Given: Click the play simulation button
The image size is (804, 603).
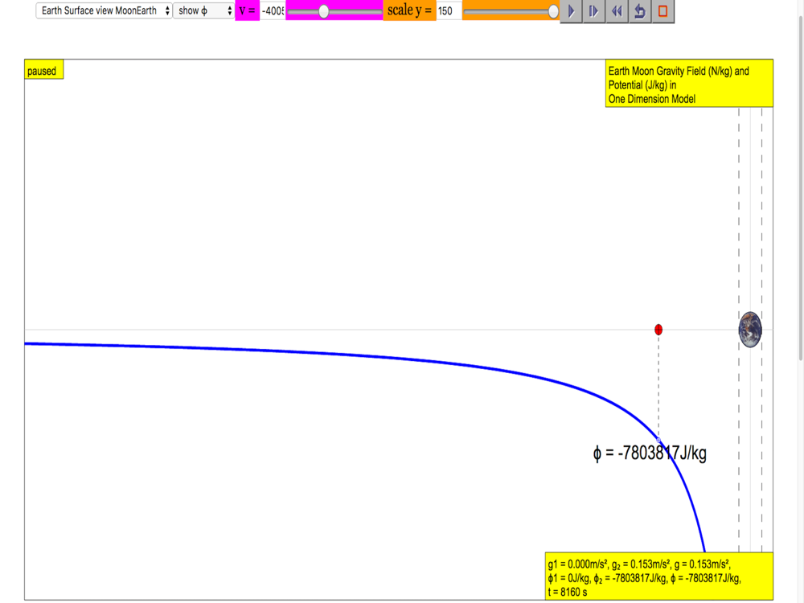Looking at the screenshot, I should pos(571,10).
